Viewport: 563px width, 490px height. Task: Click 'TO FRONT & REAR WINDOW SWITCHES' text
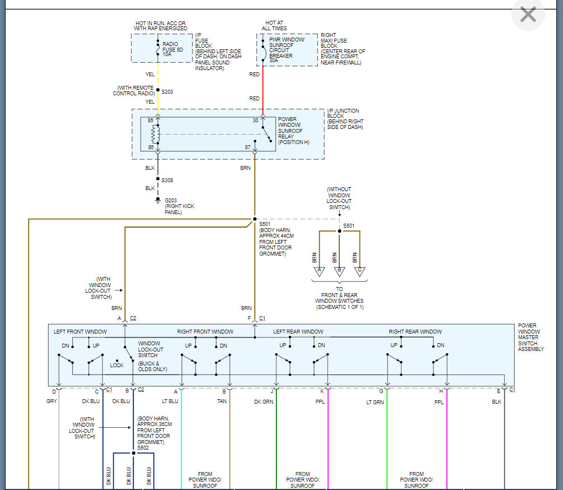pos(339,298)
